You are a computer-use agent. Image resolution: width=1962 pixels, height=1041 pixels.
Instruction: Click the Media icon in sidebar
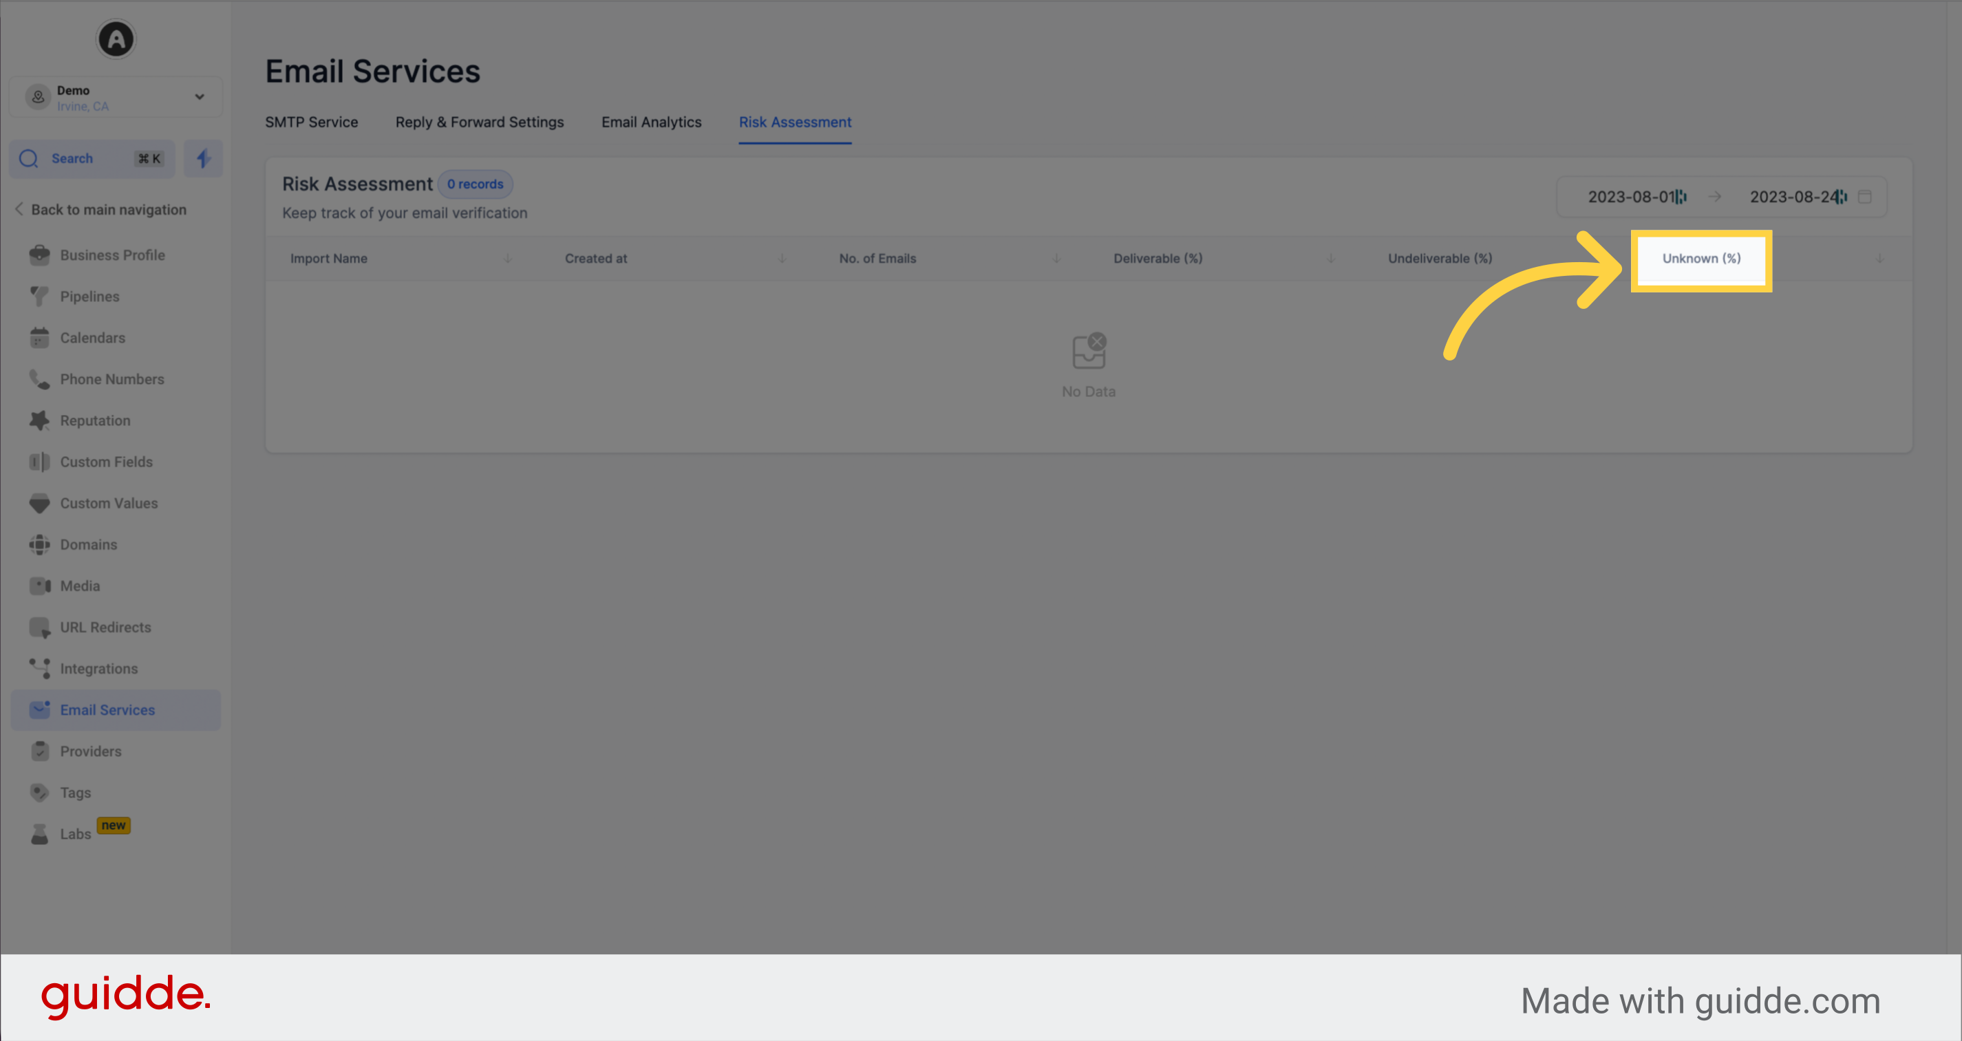click(x=40, y=586)
